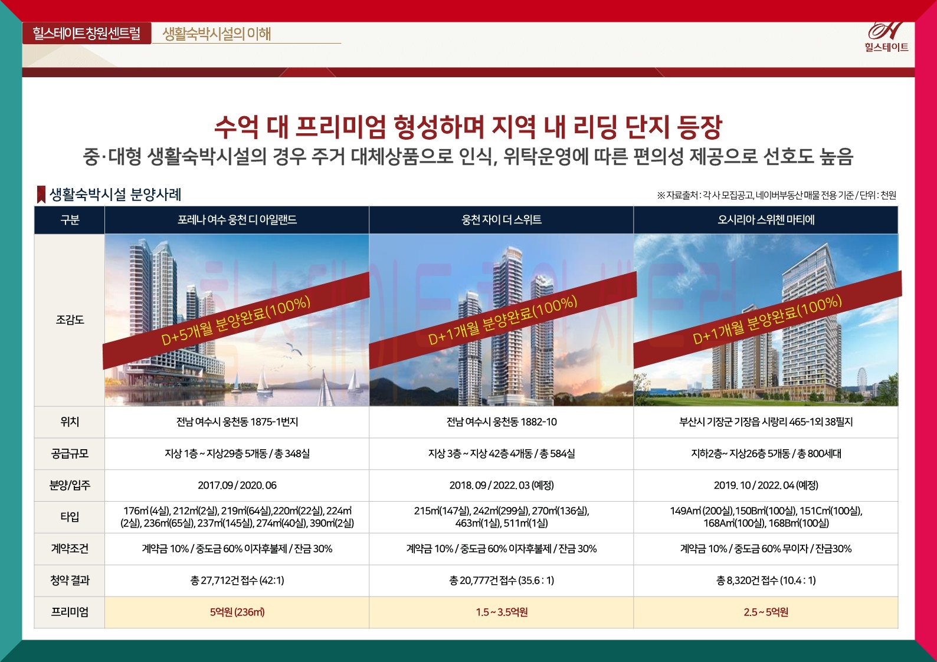Click the 오시리아 스위첸 마티에 column header
This screenshot has width=937, height=662.
[766, 220]
